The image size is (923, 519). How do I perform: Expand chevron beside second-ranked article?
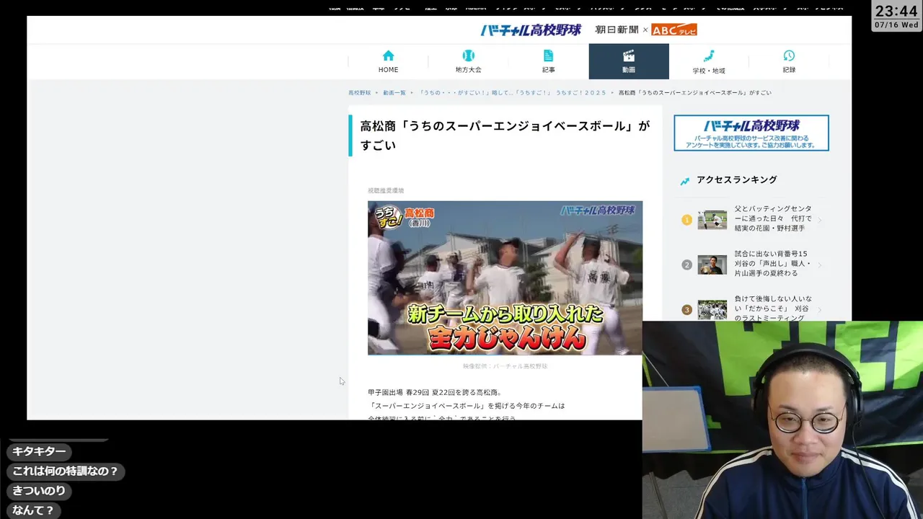(x=820, y=265)
